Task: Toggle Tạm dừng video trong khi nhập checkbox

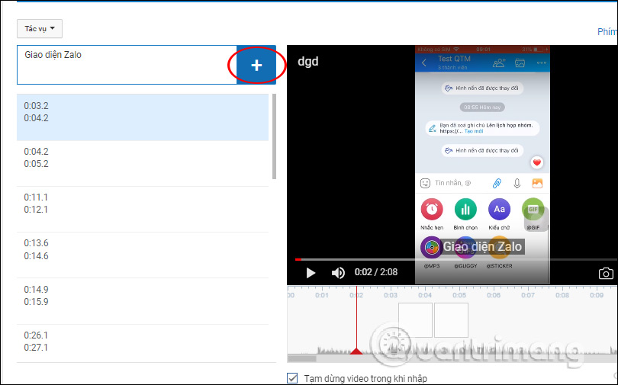Action: (x=292, y=378)
